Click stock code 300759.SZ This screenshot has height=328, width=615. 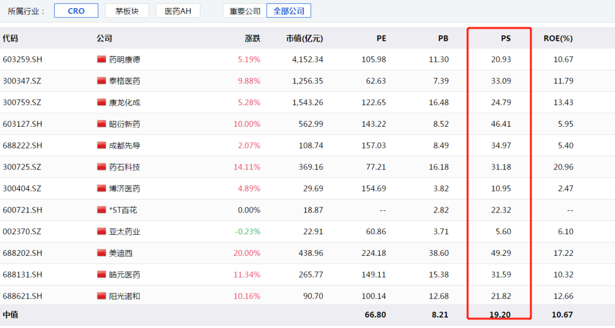[22, 102]
